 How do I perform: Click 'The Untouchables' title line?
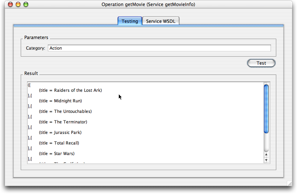65,111
